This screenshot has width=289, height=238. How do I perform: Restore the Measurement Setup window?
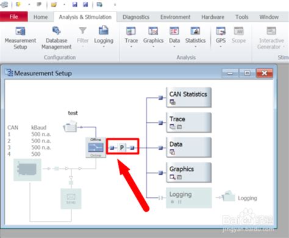coord(247,73)
